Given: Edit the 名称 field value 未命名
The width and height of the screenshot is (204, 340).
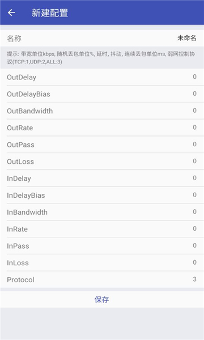Looking at the screenshot, I should (186, 38).
